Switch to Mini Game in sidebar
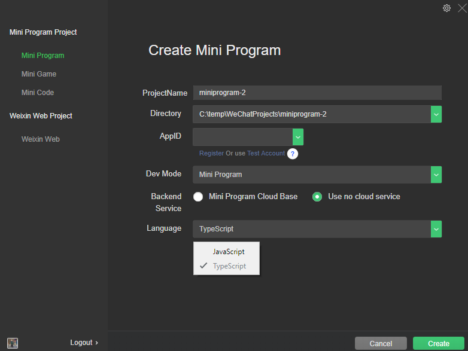The height and width of the screenshot is (351, 468). tap(39, 74)
